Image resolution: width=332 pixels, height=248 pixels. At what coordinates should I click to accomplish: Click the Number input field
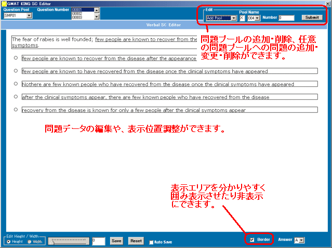[286, 18]
